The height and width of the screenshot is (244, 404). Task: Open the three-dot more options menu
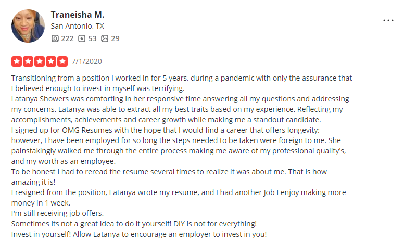388,20
